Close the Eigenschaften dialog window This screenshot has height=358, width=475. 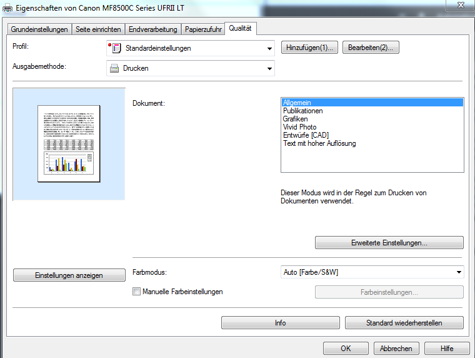461,5
